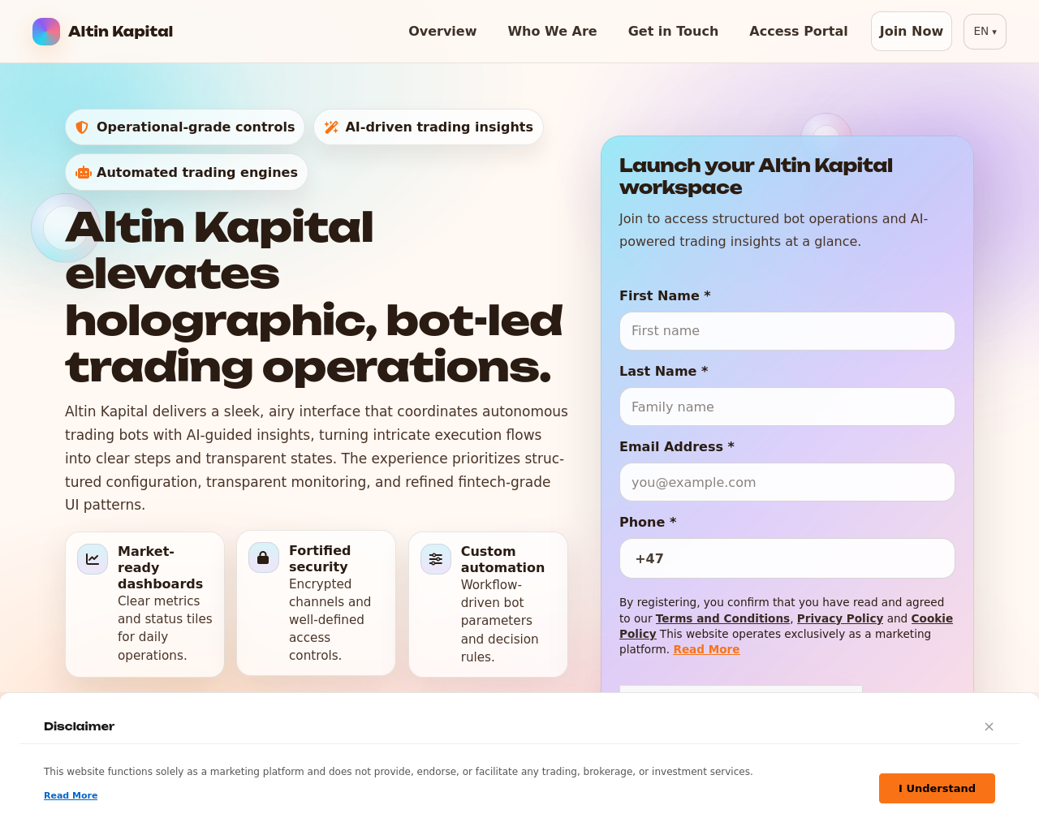This screenshot has width=1039, height=831.
Task: Click the Disclaimer heading text
Action: (x=79, y=726)
